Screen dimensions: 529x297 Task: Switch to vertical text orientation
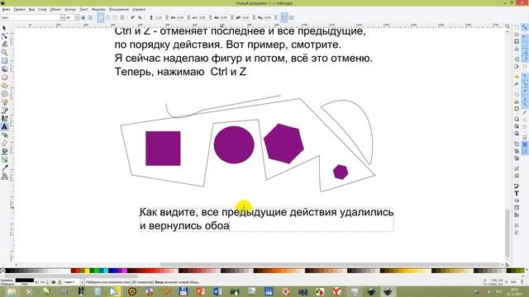coord(292,17)
